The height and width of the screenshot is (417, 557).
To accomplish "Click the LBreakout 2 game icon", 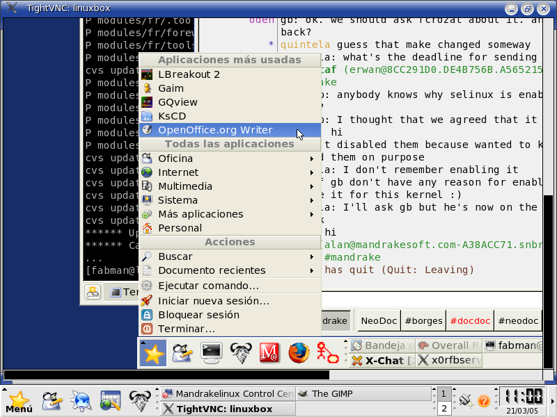I will coord(147,74).
